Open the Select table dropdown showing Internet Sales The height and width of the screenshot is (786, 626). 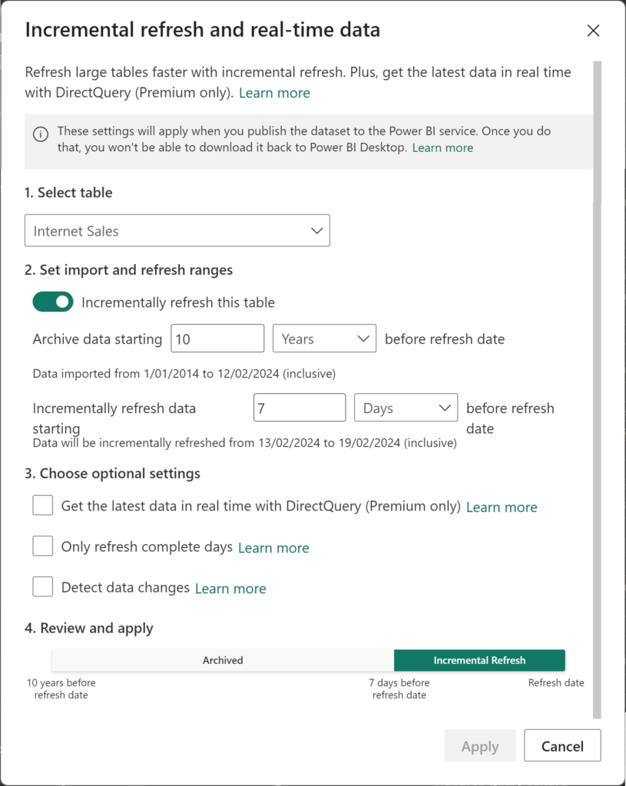(177, 230)
